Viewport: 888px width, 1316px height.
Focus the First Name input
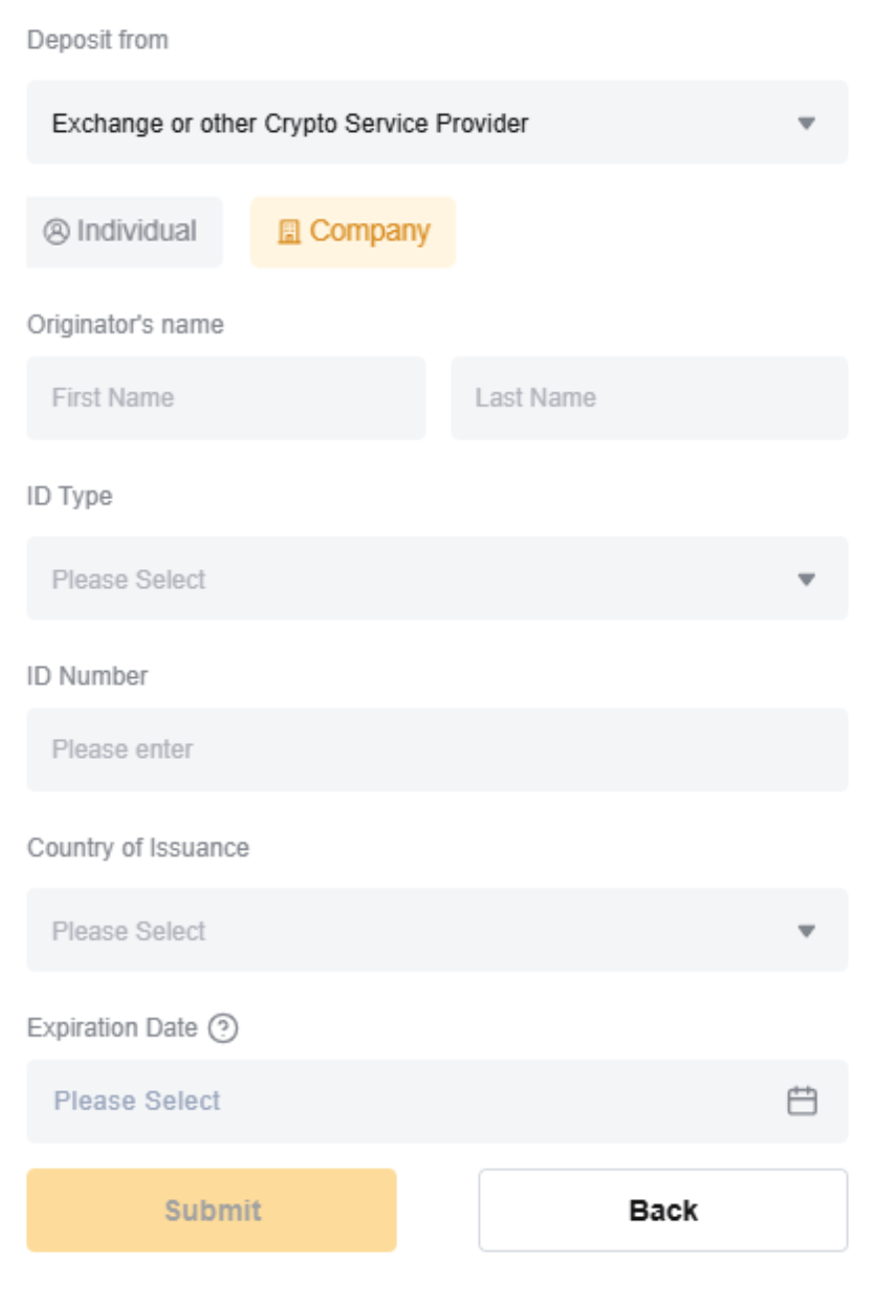225,398
